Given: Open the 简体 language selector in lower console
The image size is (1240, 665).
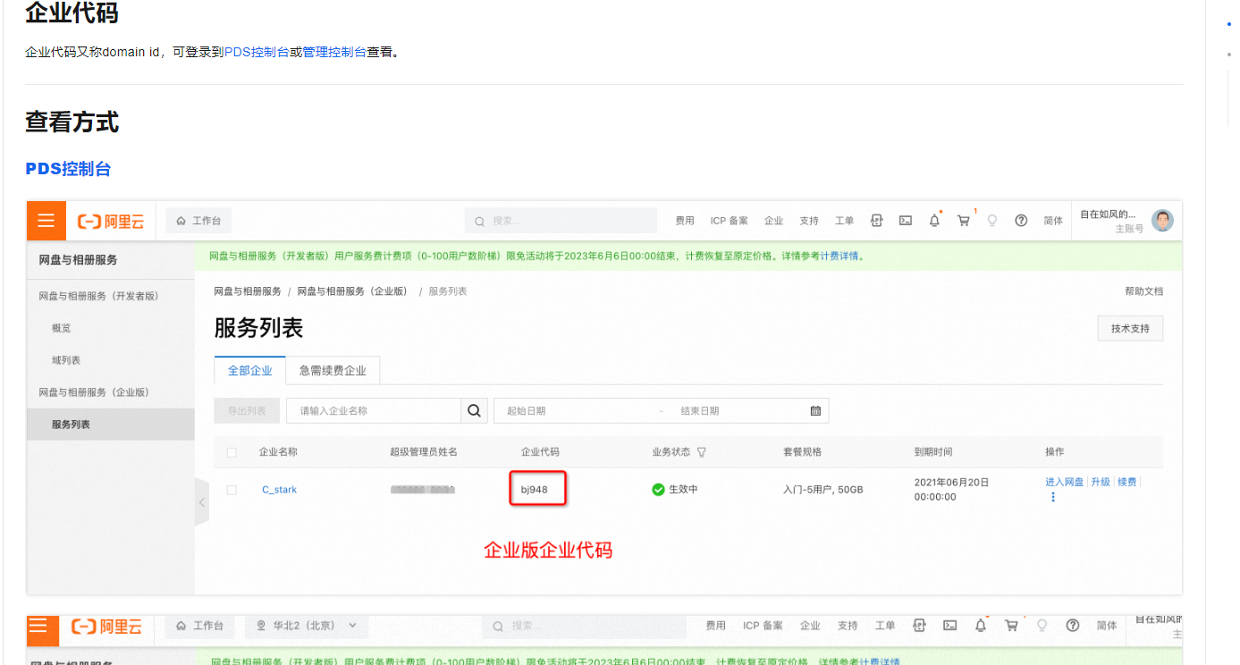Looking at the screenshot, I should point(1107,626).
